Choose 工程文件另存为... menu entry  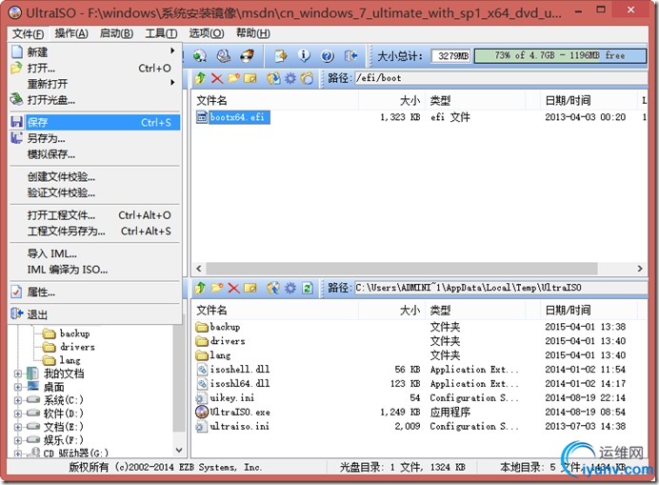tap(95, 231)
